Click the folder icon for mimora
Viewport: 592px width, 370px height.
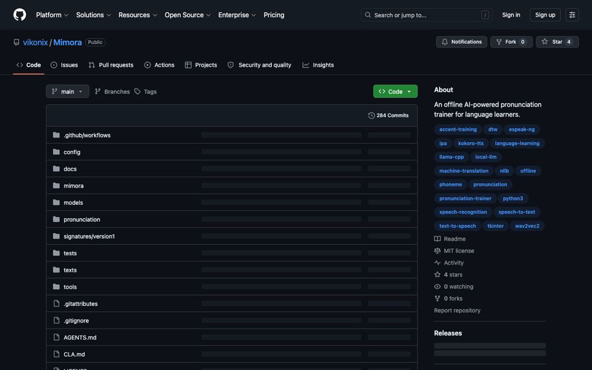pos(56,186)
